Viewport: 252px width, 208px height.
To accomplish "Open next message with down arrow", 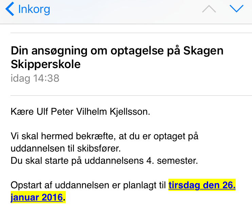I will coord(236,9).
